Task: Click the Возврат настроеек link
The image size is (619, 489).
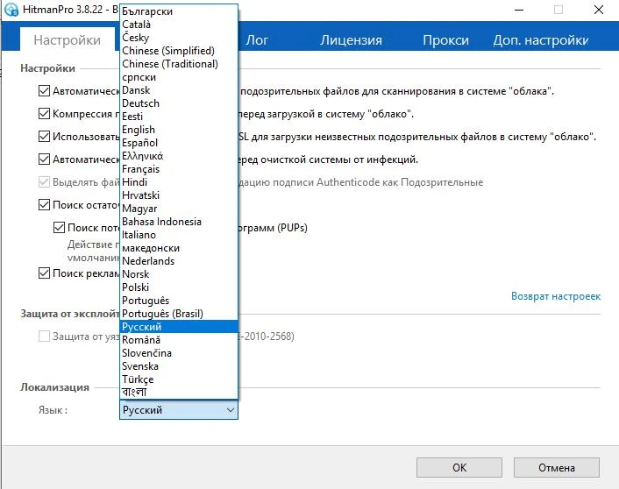Action: [556, 296]
